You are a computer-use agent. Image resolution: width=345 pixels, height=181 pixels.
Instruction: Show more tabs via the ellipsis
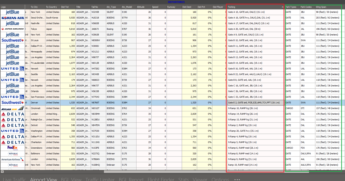click(x=237, y=179)
